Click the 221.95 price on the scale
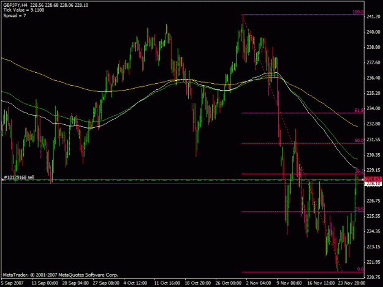 (x=373, y=262)
